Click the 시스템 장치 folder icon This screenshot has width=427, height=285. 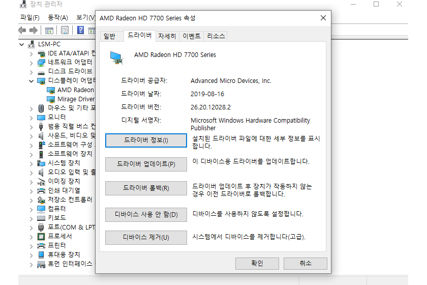click(41, 163)
